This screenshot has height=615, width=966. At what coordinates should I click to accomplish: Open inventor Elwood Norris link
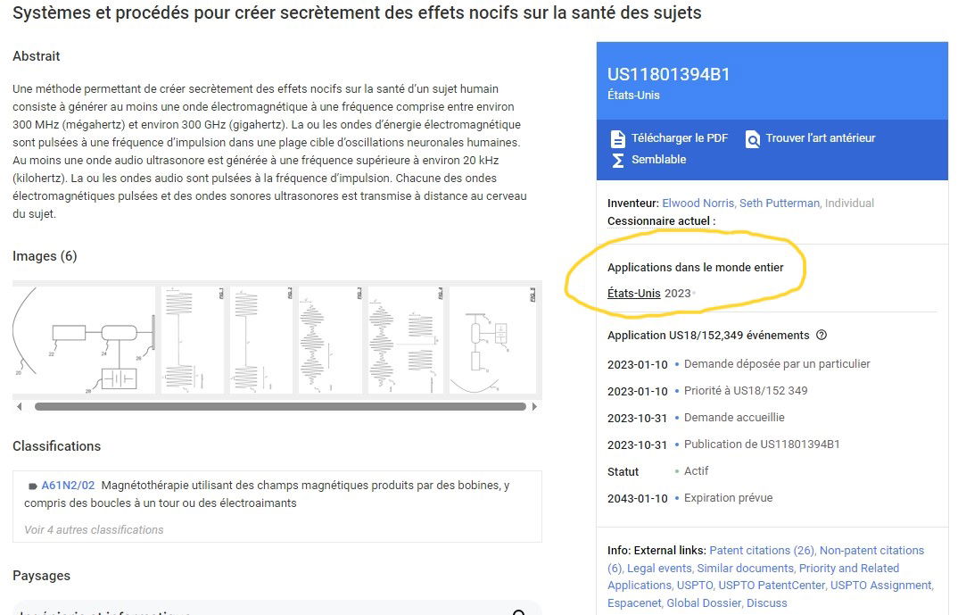pyautogui.click(x=698, y=203)
